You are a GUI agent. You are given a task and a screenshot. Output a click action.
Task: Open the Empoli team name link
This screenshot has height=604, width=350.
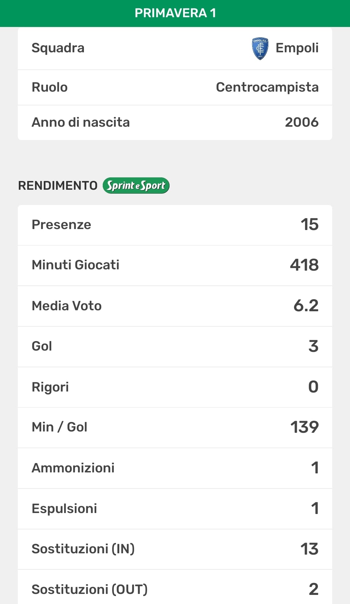(297, 48)
